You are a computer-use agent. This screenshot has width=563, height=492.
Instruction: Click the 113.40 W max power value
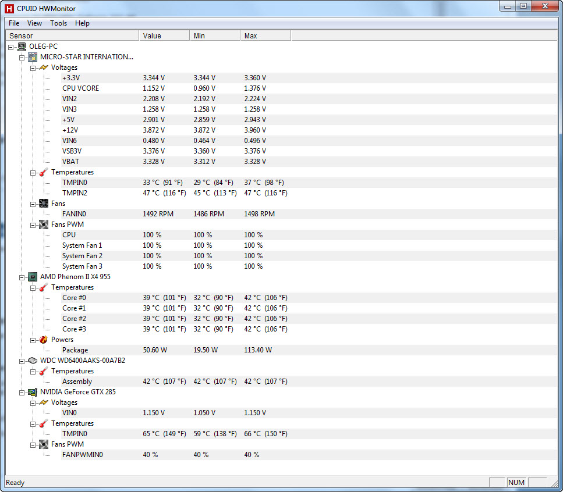258,350
